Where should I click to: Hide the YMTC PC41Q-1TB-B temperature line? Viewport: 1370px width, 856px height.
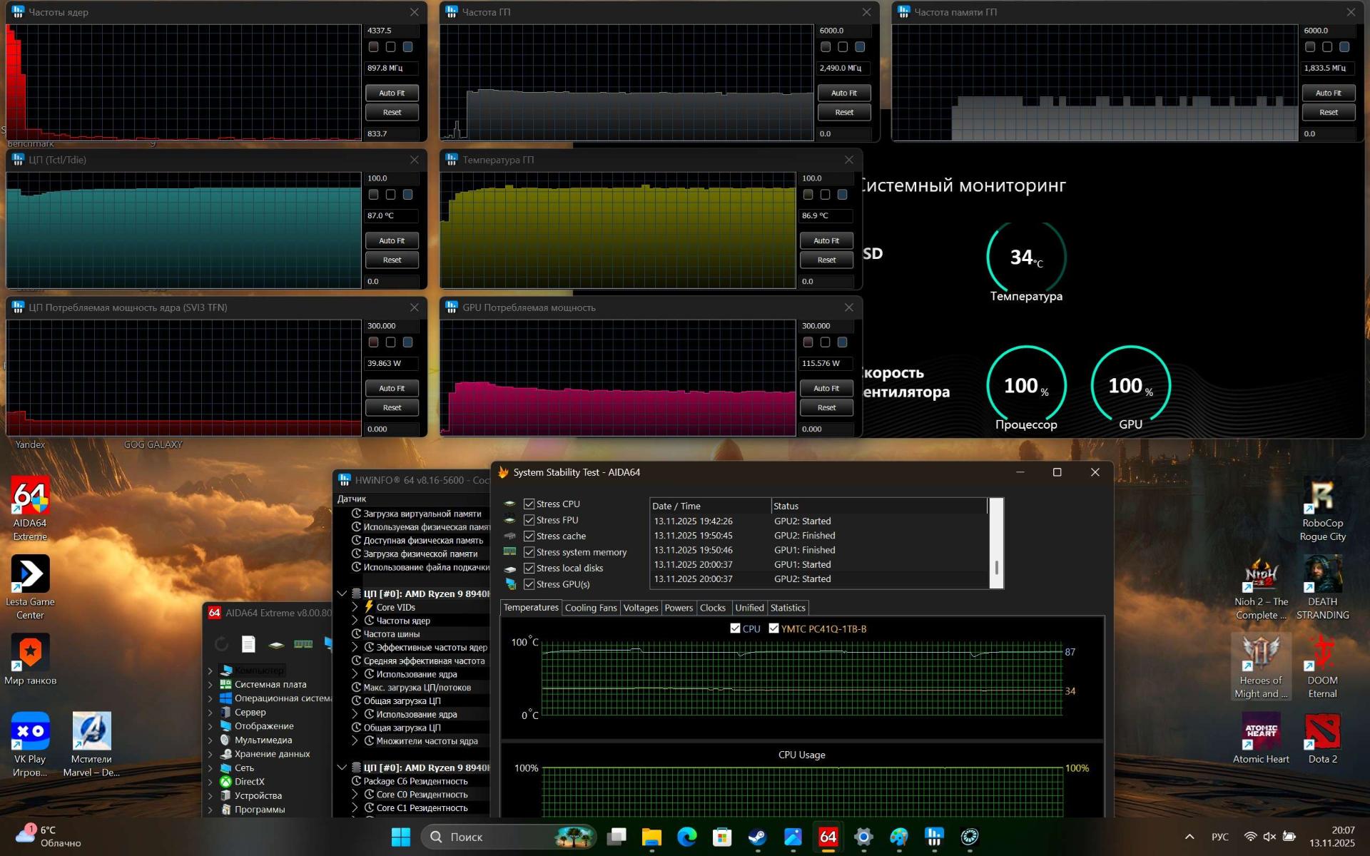(x=773, y=628)
